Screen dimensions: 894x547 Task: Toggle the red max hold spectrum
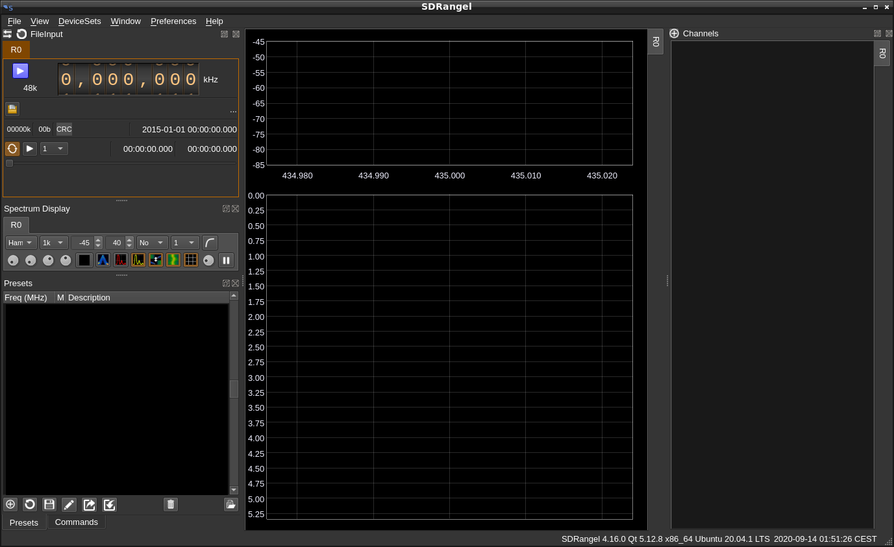click(121, 260)
